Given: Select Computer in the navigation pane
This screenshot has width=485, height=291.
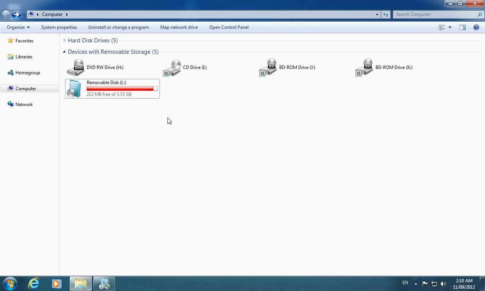Looking at the screenshot, I should 25,88.
